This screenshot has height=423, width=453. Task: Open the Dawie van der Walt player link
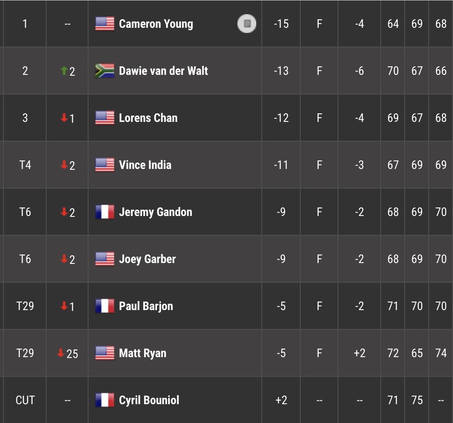pos(163,71)
